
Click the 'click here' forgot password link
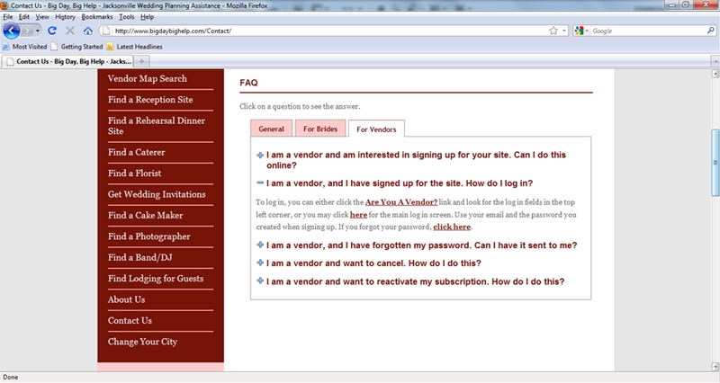pyautogui.click(x=452, y=227)
